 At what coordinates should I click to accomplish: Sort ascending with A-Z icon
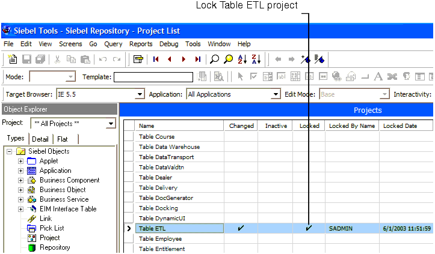(242, 59)
